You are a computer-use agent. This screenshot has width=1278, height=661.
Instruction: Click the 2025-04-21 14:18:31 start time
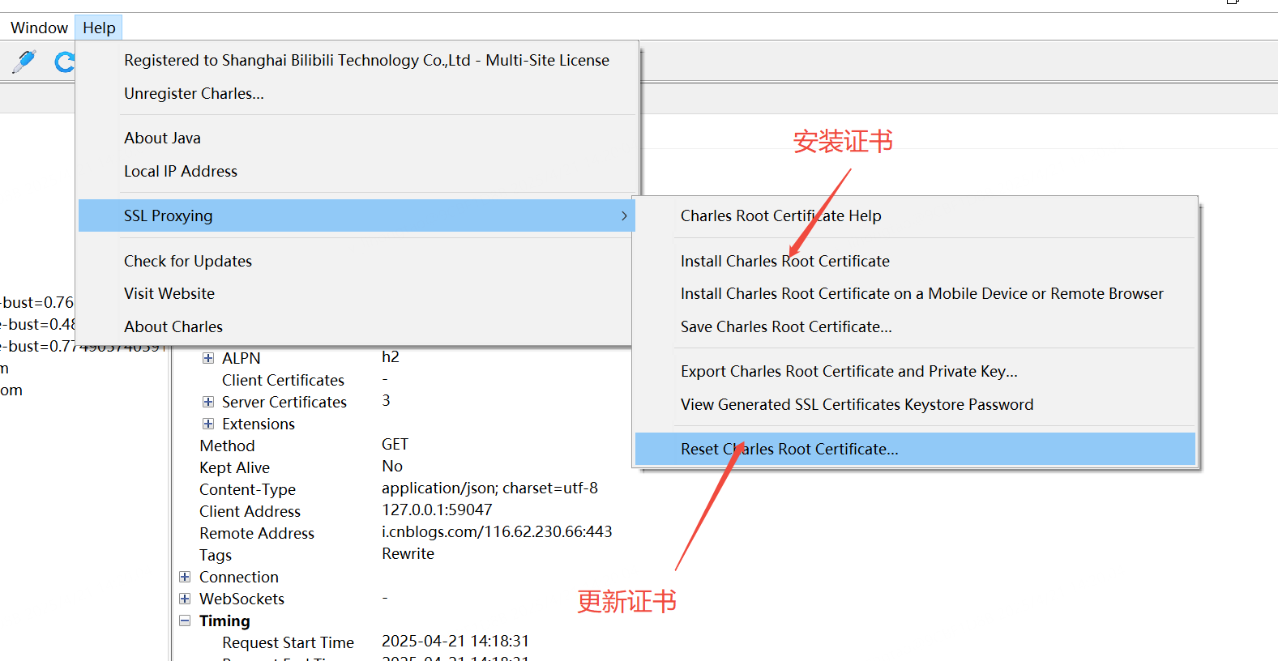[455, 641]
